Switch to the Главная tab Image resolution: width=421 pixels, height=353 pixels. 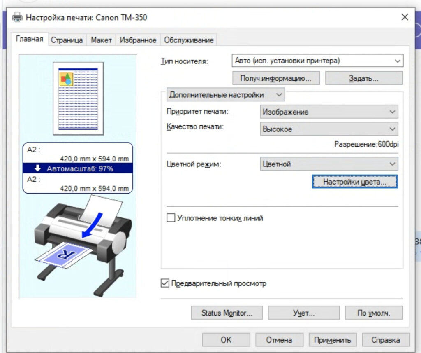pyautogui.click(x=30, y=39)
